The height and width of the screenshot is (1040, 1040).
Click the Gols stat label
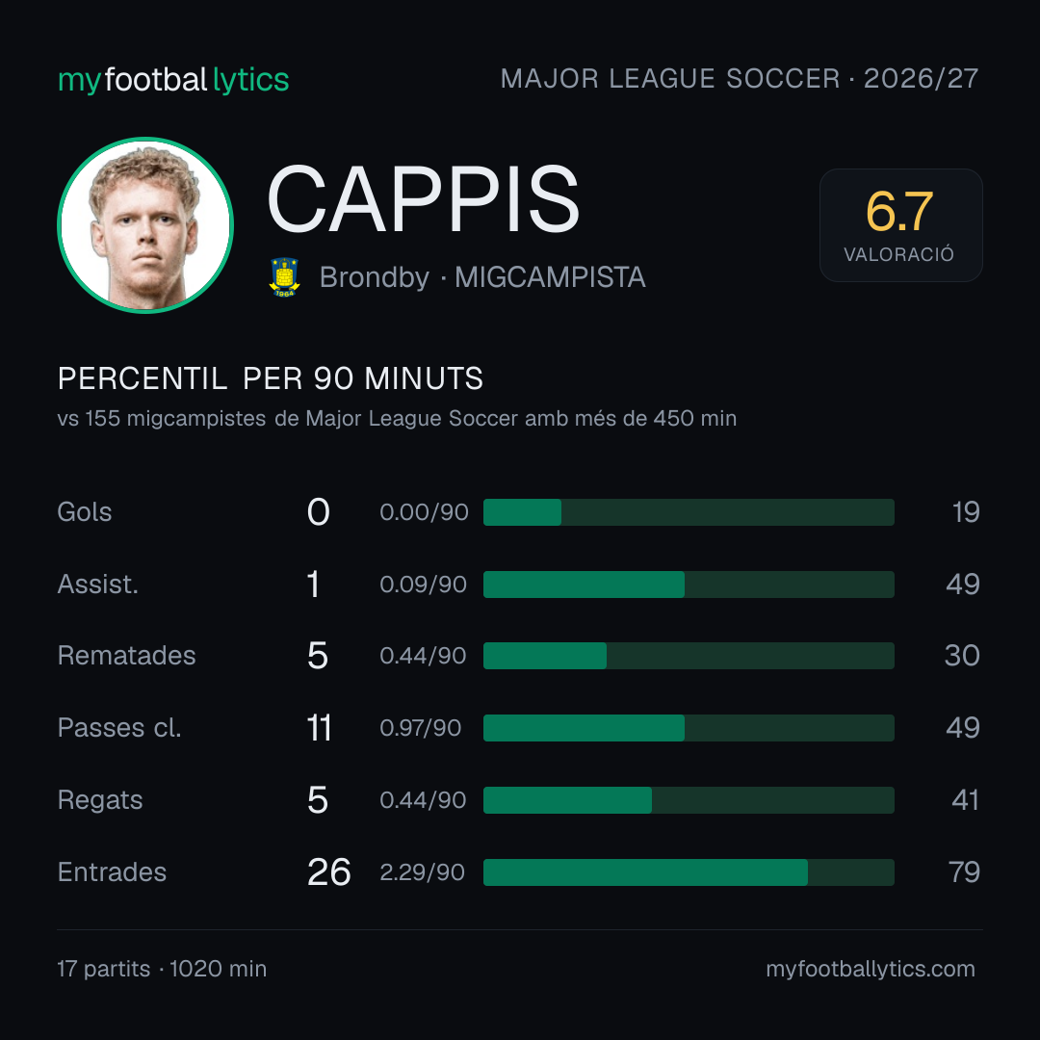[x=85, y=512]
